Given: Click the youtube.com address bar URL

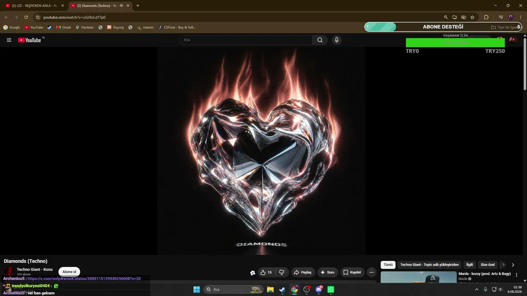Looking at the screenshot, I should [x=75, y=17].
